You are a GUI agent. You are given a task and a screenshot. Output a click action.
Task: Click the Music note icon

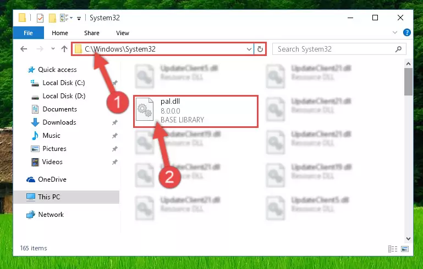[35, 136]
